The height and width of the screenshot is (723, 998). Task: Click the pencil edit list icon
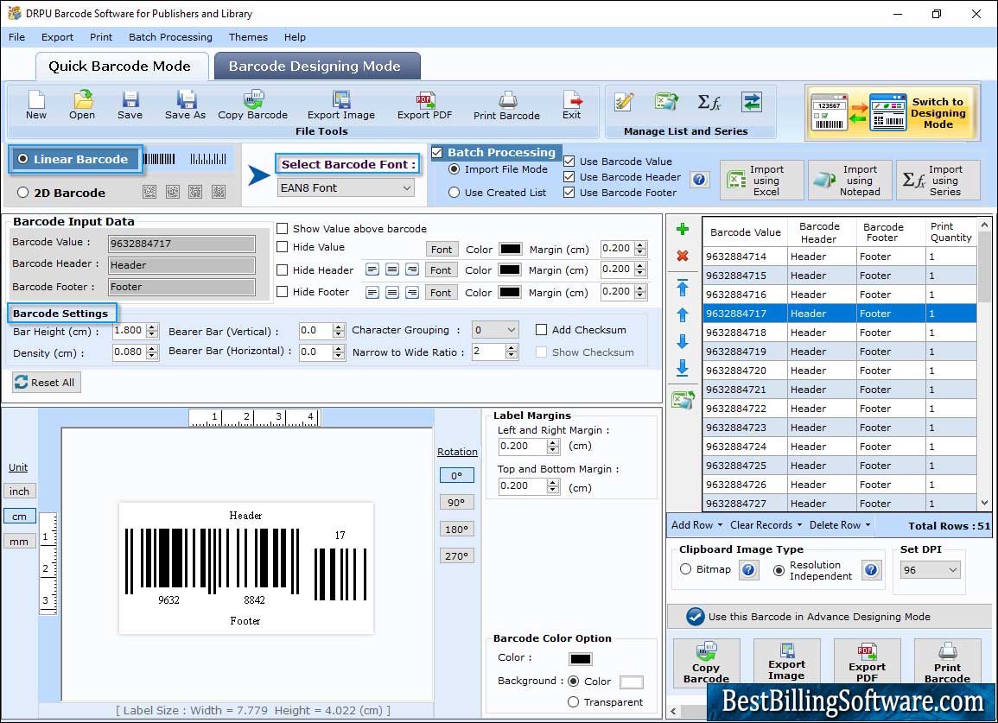[624, 102]
